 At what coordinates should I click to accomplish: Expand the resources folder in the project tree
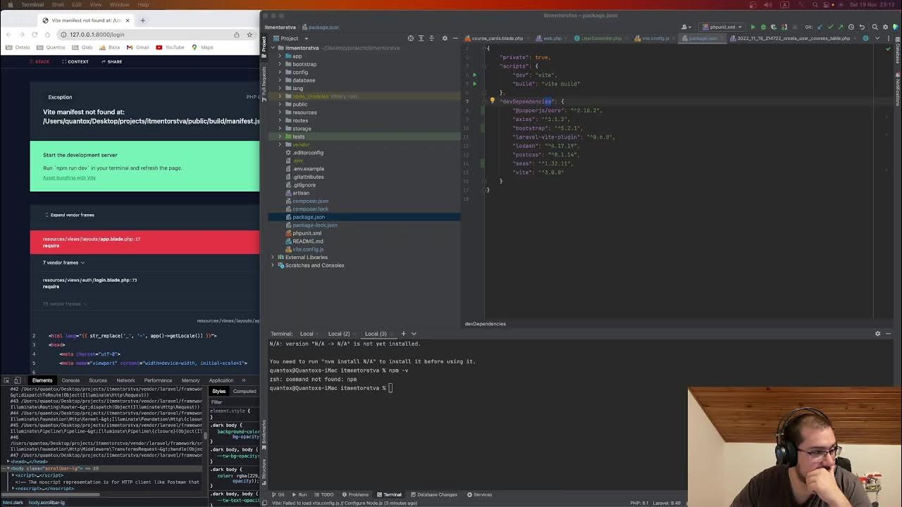point(280,112)
